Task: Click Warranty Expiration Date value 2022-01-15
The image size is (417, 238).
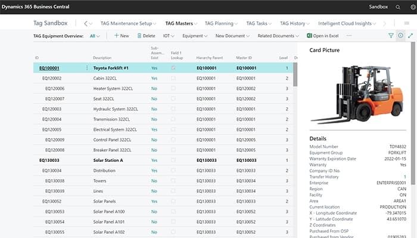Action: coord(395,159)
